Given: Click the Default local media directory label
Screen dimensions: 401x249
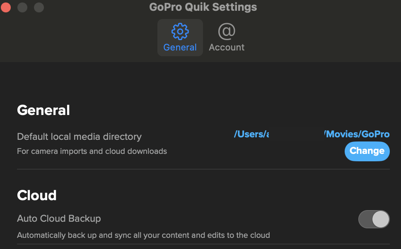Looking at the screenshot, I should click(79, 136).
